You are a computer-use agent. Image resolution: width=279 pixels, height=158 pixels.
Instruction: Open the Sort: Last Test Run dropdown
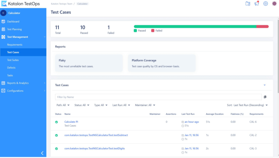coord(247,105)
